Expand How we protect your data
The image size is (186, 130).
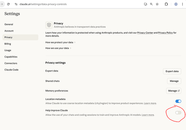[60, 42]
